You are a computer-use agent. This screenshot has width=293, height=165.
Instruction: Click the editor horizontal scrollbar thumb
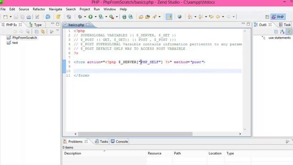pos(135,134)
